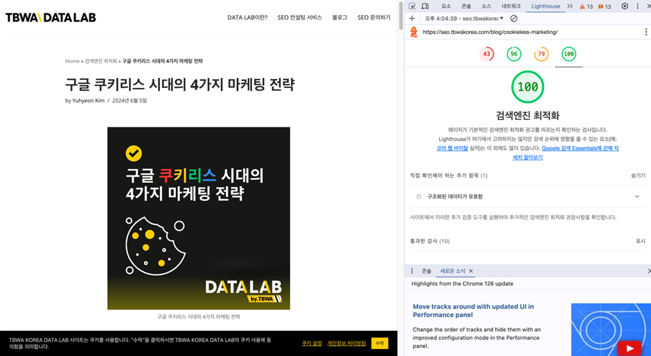Viewport: 651px width, 356px height.
Task: Play the YouTube video thumbnail in What's New
Action: (629, 348)
